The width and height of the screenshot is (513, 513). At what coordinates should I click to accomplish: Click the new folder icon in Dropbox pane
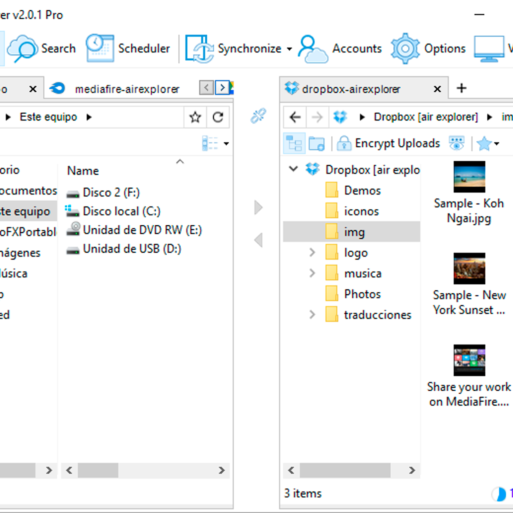pos(316,144)
